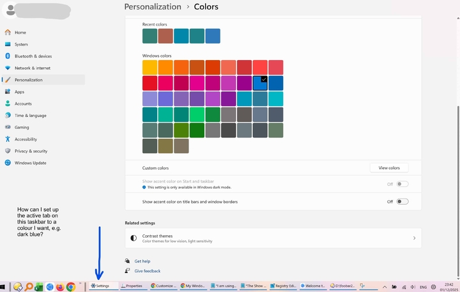Toggle accent color on Start and taskbar

point(402,184)
